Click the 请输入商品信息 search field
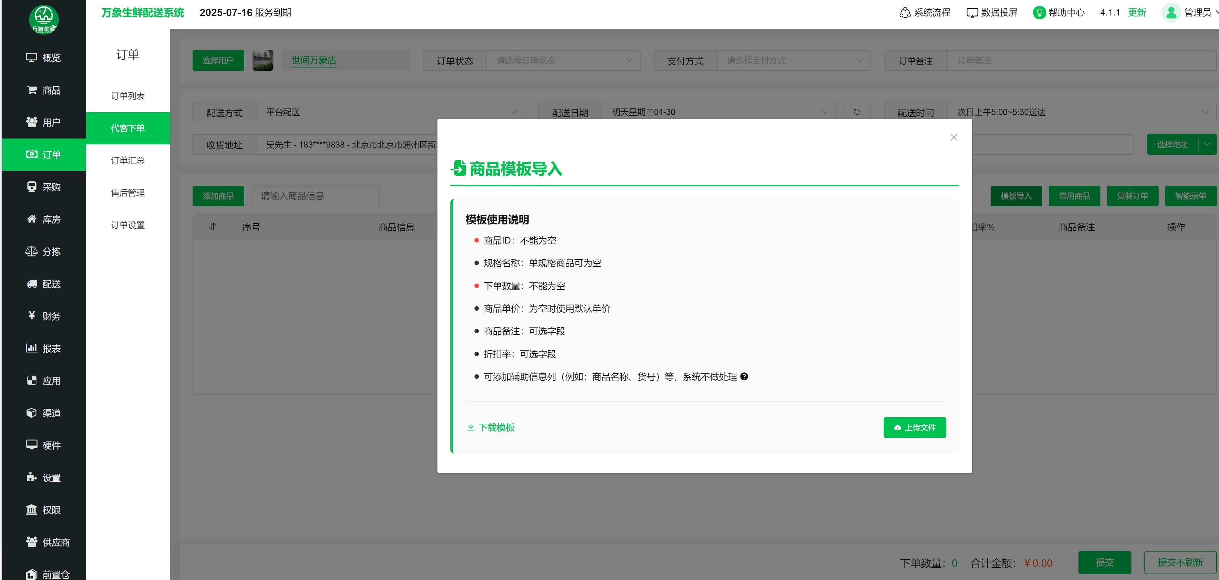1219x580 pixels. point(315,196)
